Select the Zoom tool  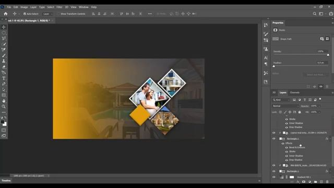[x=4, y=107]
